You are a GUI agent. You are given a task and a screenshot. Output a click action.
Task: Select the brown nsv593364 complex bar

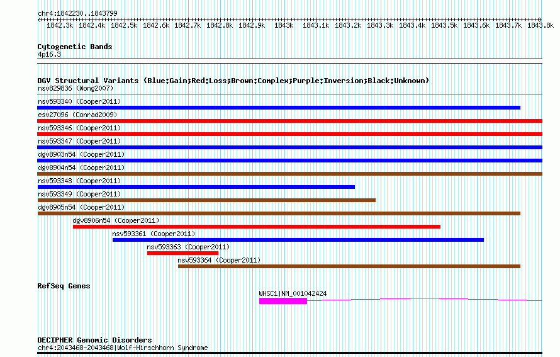click(349, 266)
